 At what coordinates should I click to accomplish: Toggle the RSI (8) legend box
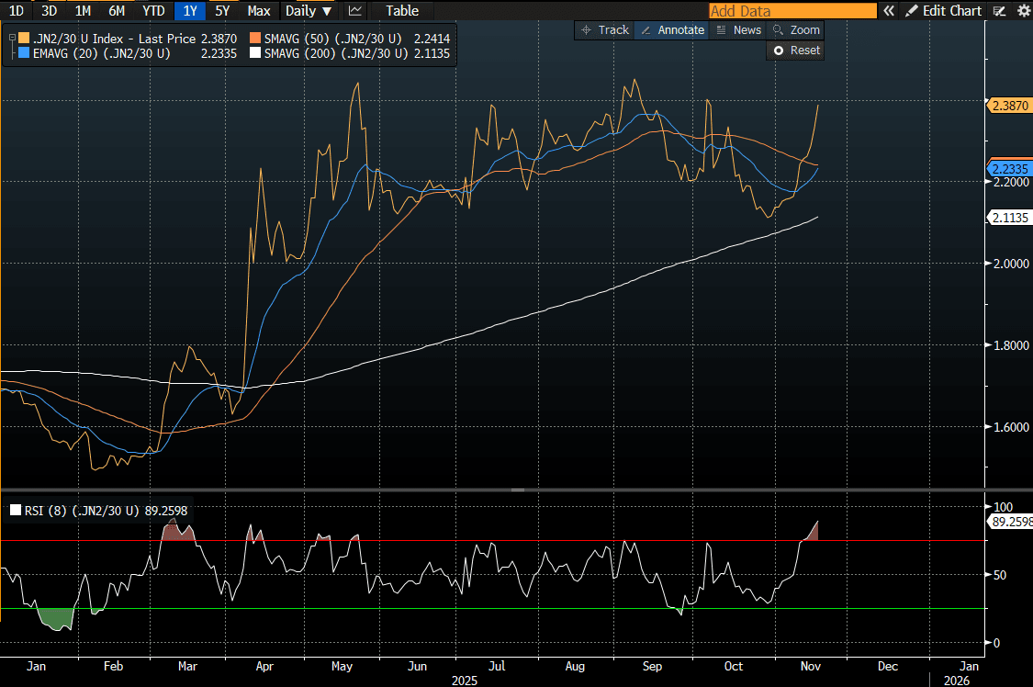click(x=16, y=511)
